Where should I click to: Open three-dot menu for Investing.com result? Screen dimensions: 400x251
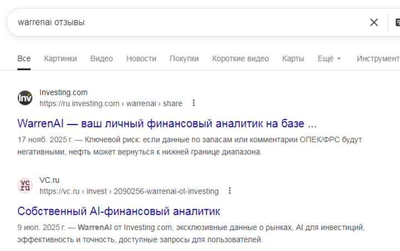coord(194,103)
